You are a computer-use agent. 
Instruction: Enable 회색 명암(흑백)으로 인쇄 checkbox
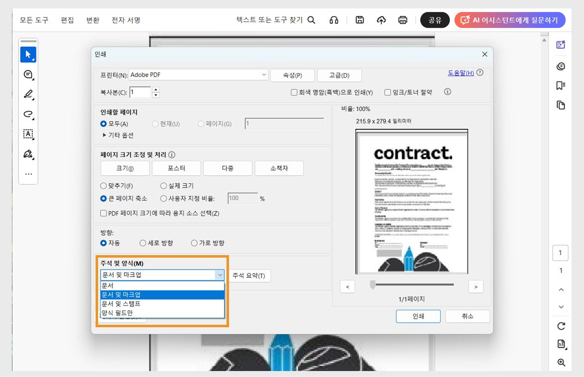[x=293, y=93]
